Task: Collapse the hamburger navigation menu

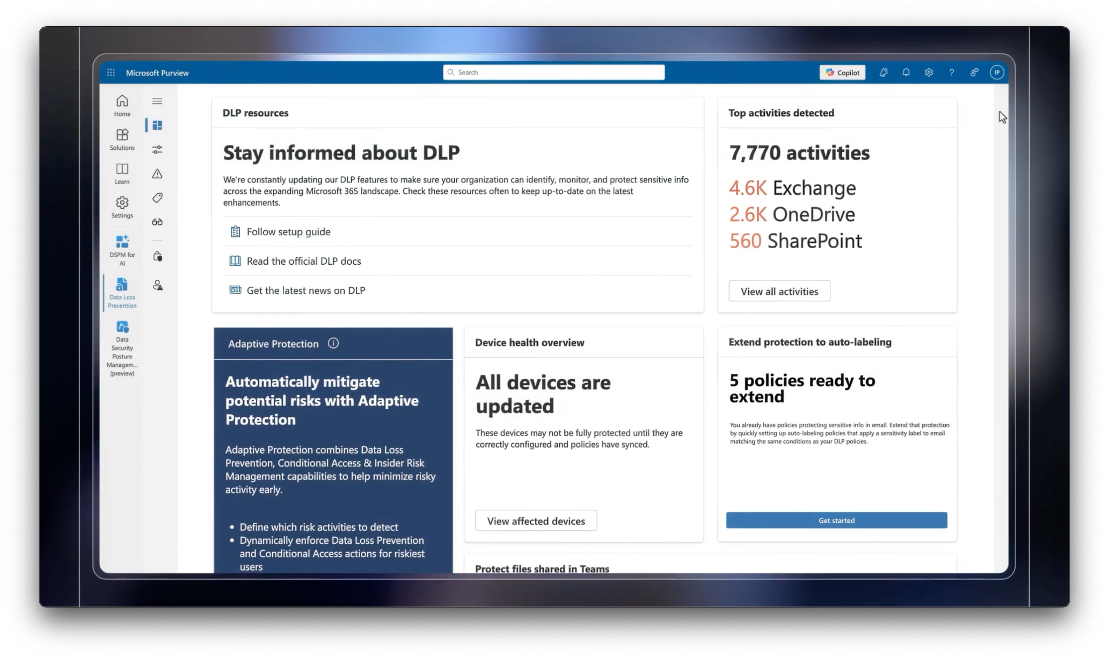Action: pyautogui.click(x=157, y=101)
